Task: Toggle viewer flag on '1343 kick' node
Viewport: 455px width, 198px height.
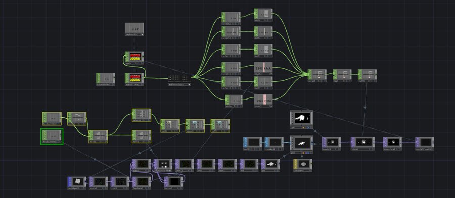Action: [271, 74]
